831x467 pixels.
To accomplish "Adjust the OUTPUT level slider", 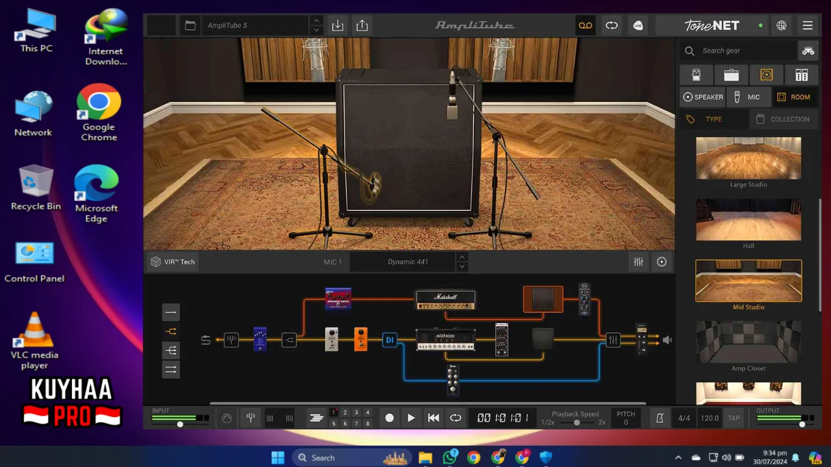I will (802, 424).
